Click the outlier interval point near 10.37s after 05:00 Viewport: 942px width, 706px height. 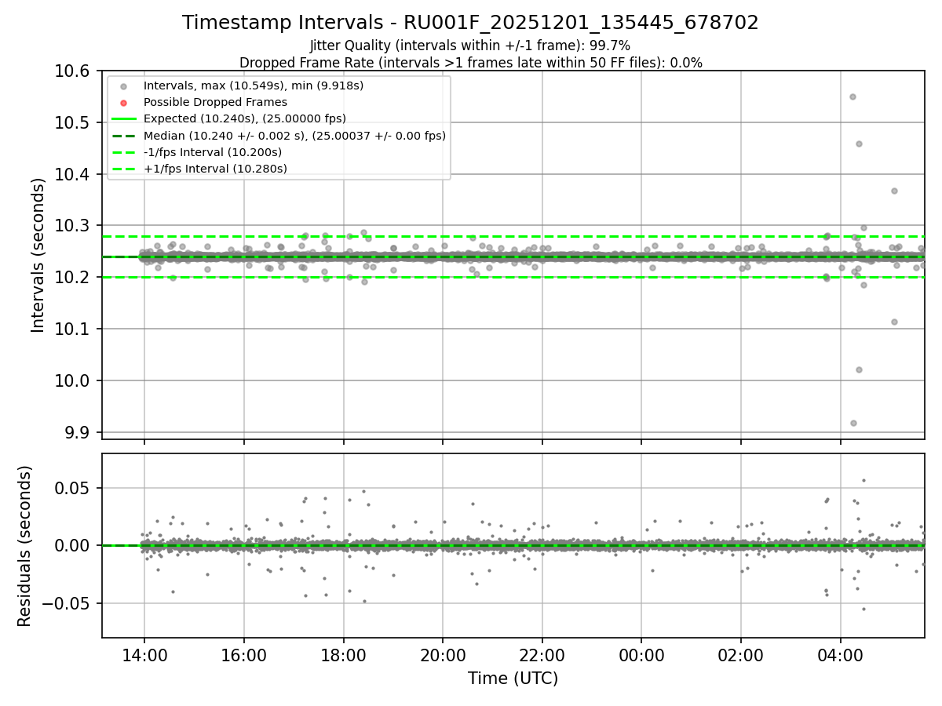coord(894,191)
